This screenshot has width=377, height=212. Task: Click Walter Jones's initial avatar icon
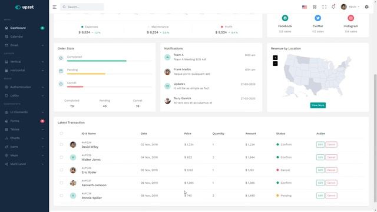click(73, 157)
